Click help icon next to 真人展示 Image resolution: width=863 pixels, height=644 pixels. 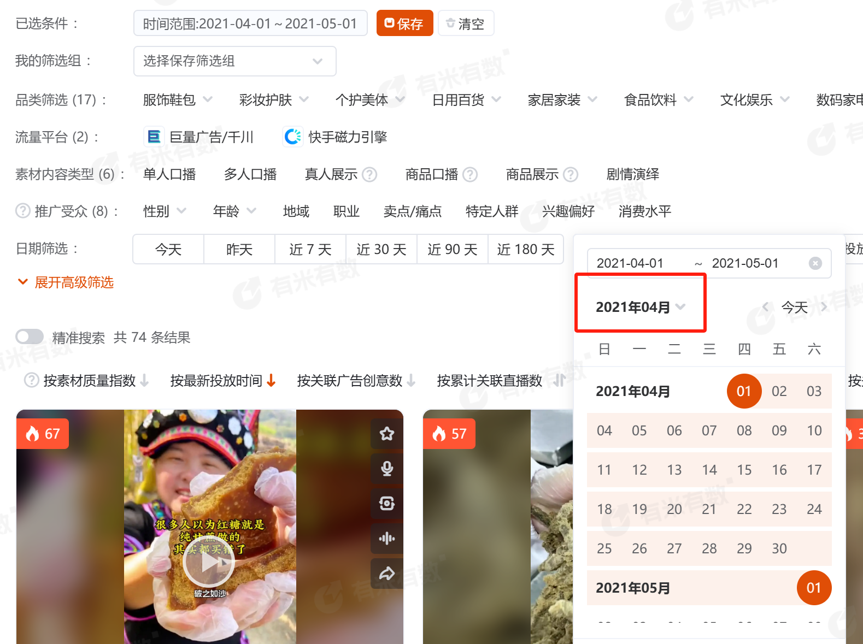point(370,174)
